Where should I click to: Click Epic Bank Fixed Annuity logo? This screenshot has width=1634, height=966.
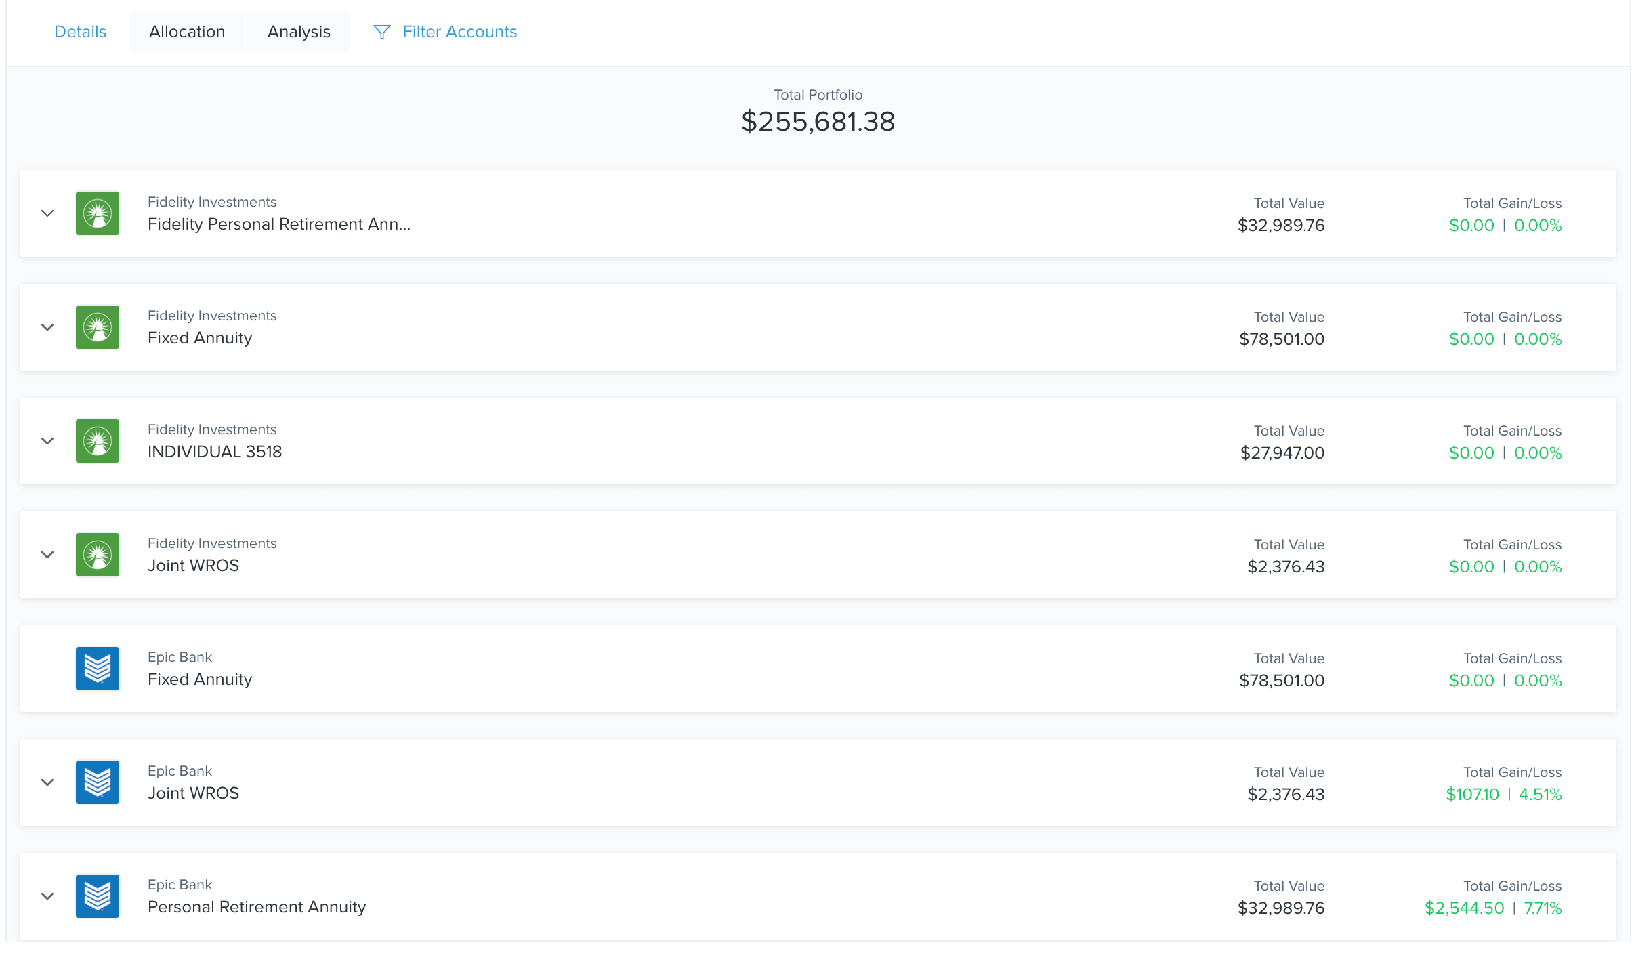98,669
